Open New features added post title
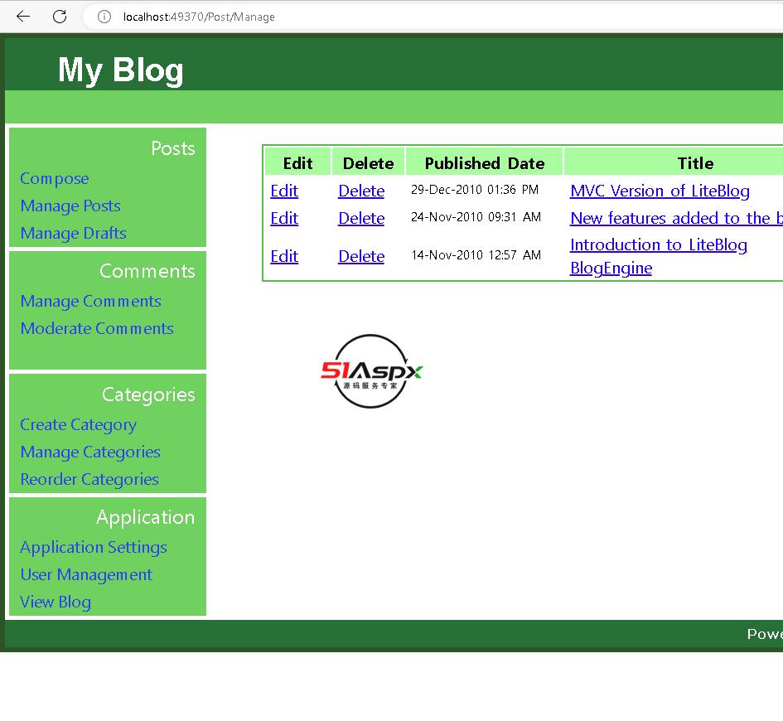Screen dimensions: 783x721 [676, 218]
